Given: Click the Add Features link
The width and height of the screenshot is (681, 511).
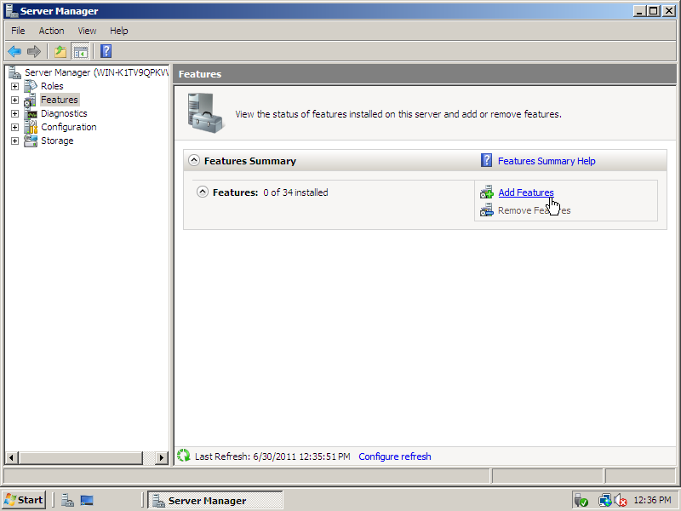Looking at the screenshot, I should tap(525, 192).
